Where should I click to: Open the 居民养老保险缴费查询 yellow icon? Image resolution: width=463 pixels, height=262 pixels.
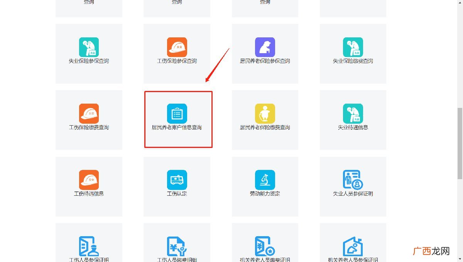click(x=265, y=114)
